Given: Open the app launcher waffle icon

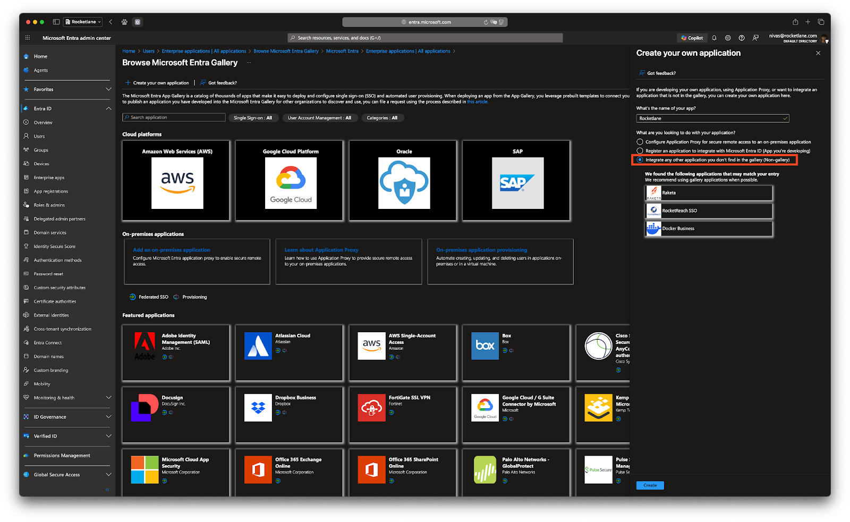Looking at the screenshot, I should [28, 38].
